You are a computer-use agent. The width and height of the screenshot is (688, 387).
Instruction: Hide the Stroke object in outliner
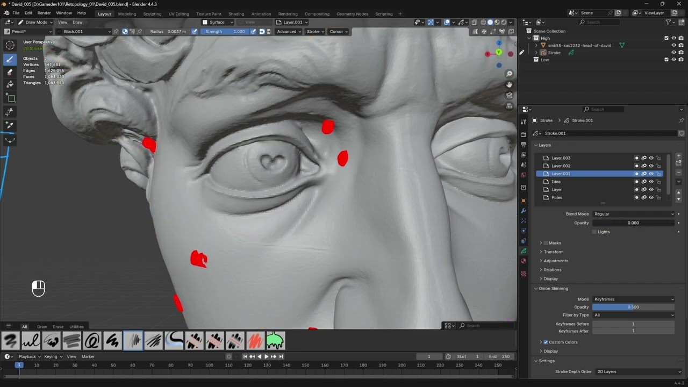[673, 53]
